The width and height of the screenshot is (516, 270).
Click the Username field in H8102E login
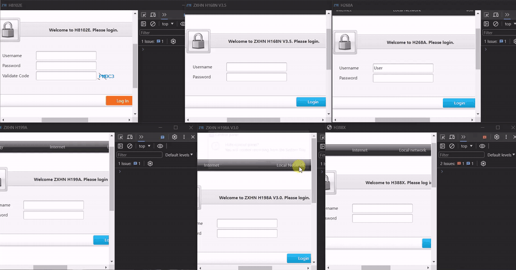click(66, 55)
